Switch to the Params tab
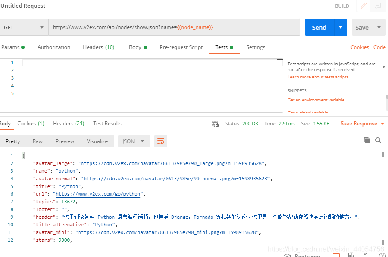Image resolution: width=388 pixels, height=257 pixels. click(13, 47)
